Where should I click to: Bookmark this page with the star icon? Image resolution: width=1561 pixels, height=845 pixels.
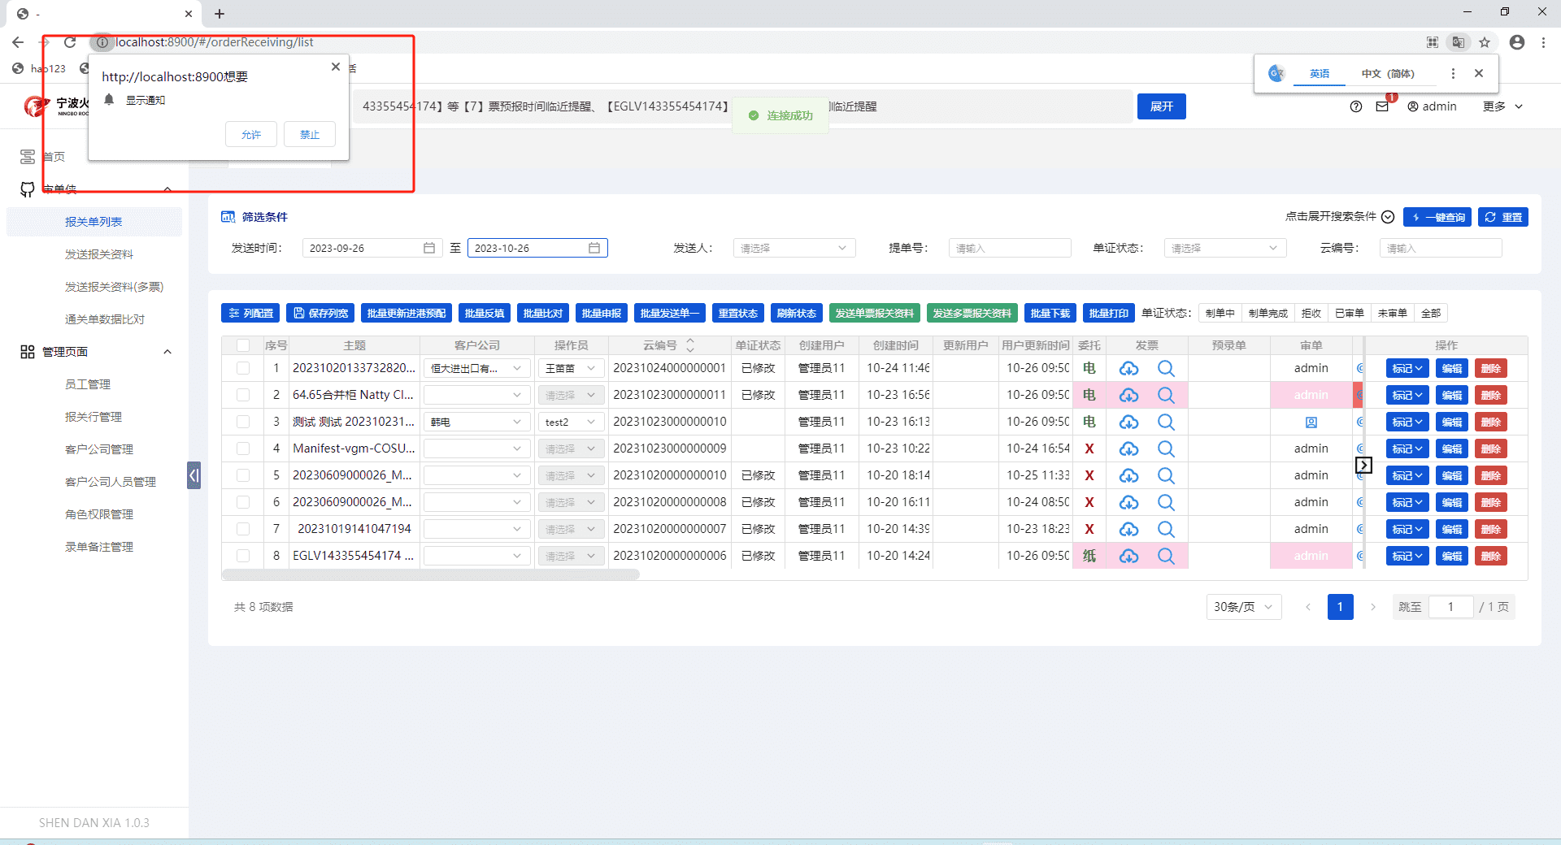[x=1485, y=42]
